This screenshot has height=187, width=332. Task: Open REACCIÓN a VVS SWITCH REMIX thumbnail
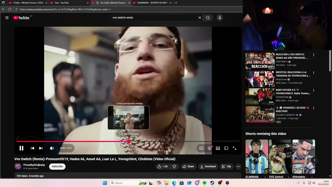coord(260,61)
